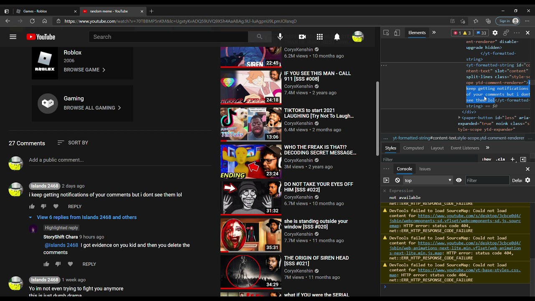Click the Add a public comment field
The height and width of the screenshot is (301, 535).
point(120,160)
